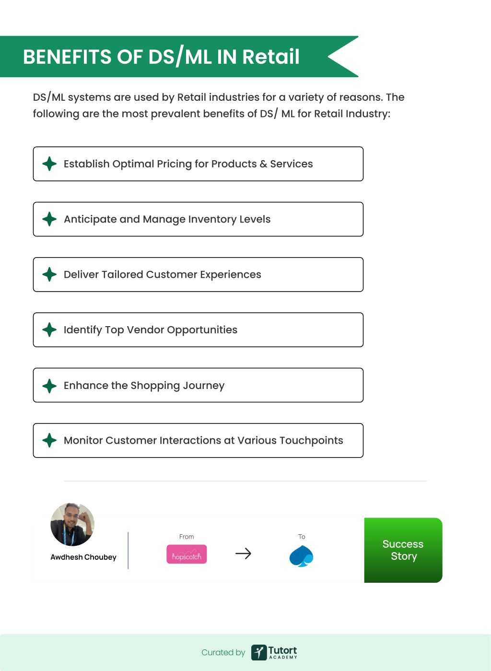
Task: Click the star icon beside Anticipate and Manage Inventory
Action: pos(49,219)
